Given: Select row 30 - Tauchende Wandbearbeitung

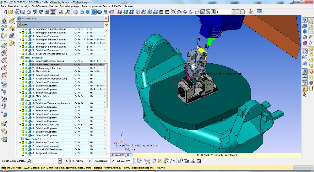Looking at the screenshot, I should (63, 79).
